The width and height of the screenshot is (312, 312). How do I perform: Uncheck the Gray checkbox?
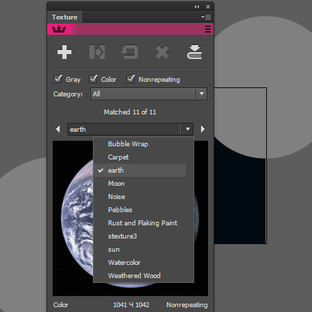tap(58, 79)
